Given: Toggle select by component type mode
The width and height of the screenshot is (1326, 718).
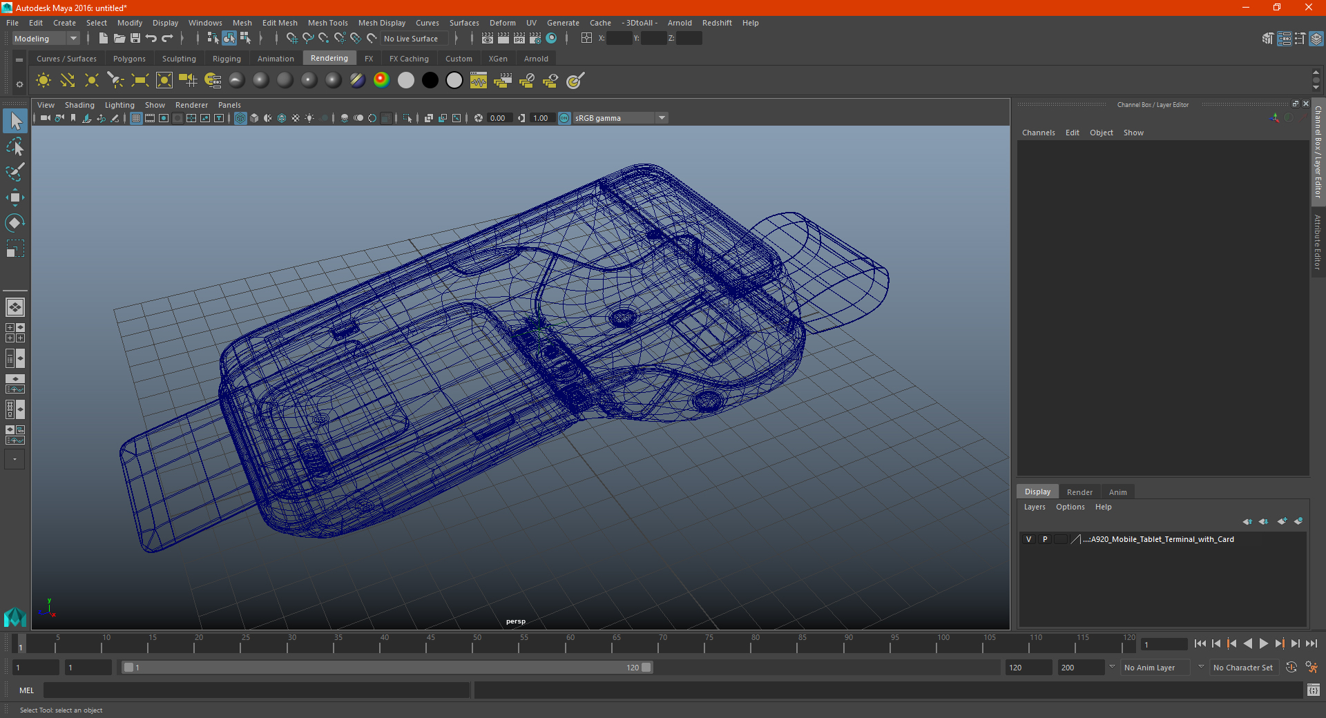Looking at the screenshot, I should click(x=245, y=39).
